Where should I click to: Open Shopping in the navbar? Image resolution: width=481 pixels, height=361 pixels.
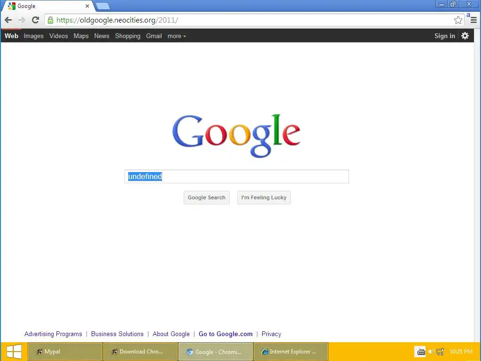click(128, 36)
